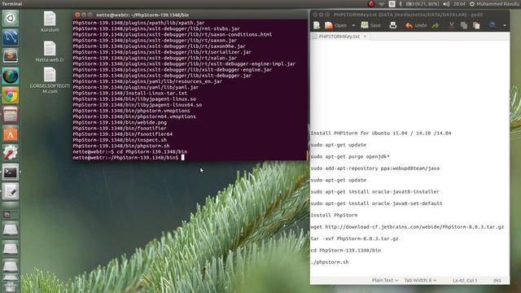This screenshot has width=521, height=293.
Task: Click the red indicator icon in top panel
Action: pyautogui.click(x=371, y=4)
